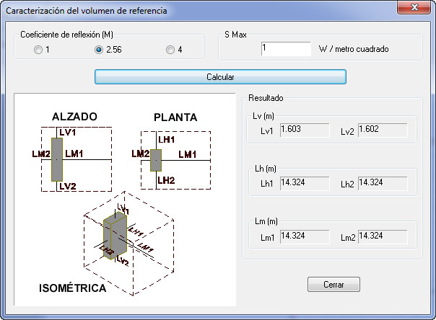This screenshot has height=320, width=436.
Task: Click the Cerrar button
Action: click(333, 285)
